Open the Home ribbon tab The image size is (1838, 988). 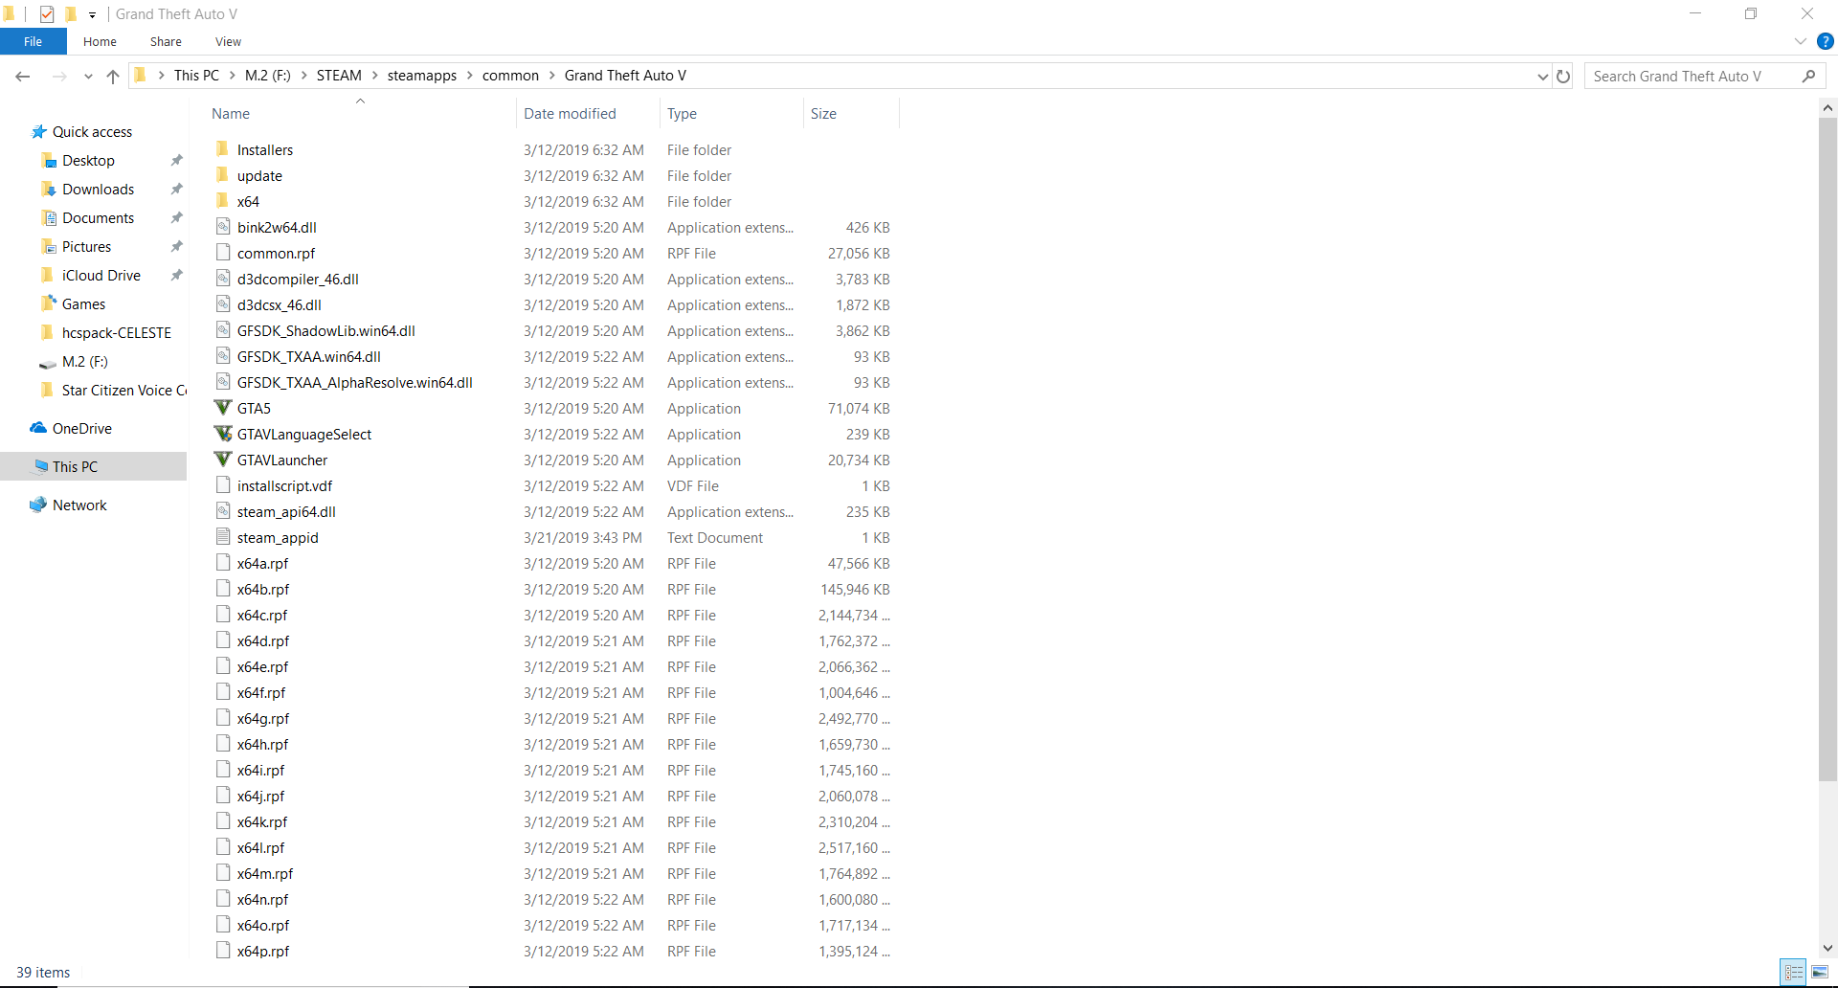point(100,41)
